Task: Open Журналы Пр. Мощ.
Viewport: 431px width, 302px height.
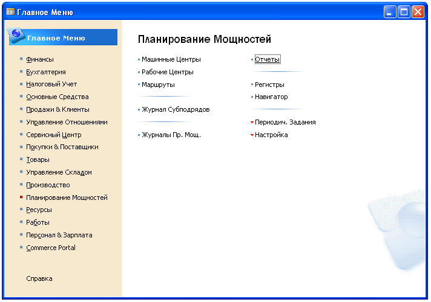Action: [171, 135]
